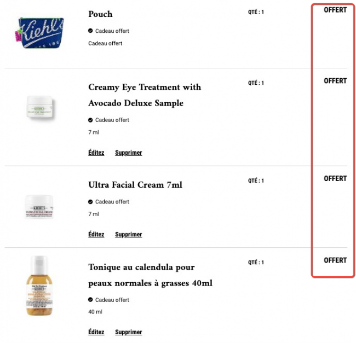Click the Kiehl's pouch product image
Screen dimensions: 356x343
point(39,32)
